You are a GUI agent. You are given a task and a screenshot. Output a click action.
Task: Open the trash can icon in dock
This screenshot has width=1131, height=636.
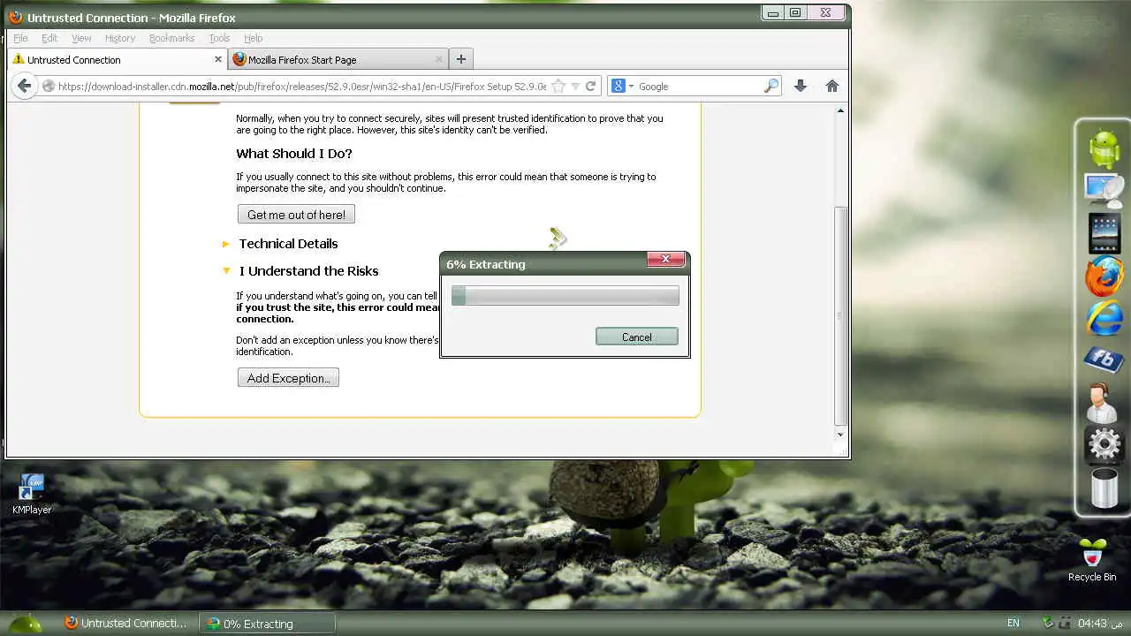pyautogui.click(x=1104, y=488)
